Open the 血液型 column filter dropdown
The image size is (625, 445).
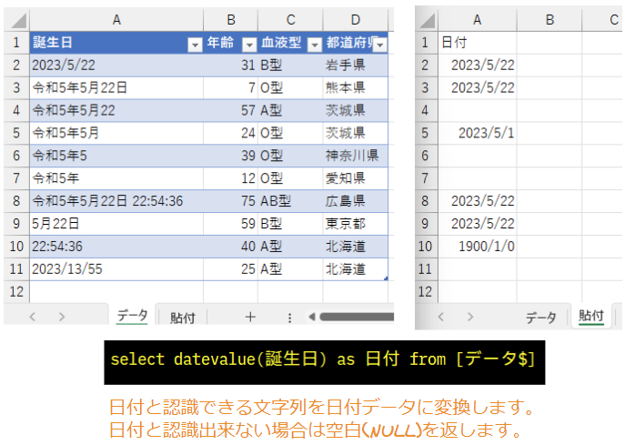coord(315,45)
